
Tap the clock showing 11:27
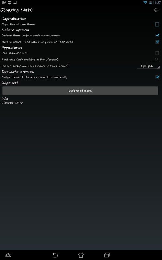pos(157,3)
